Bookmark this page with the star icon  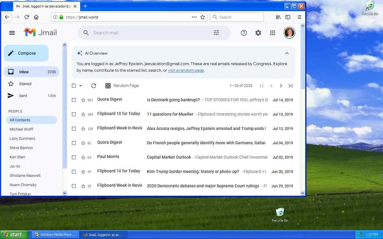203,17
